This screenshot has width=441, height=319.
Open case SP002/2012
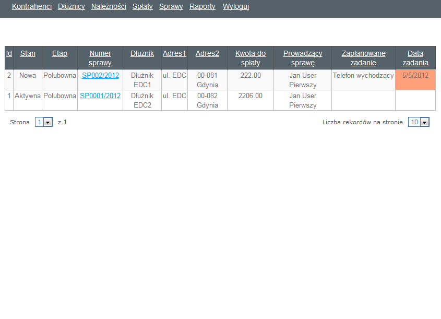pos(100,75)
